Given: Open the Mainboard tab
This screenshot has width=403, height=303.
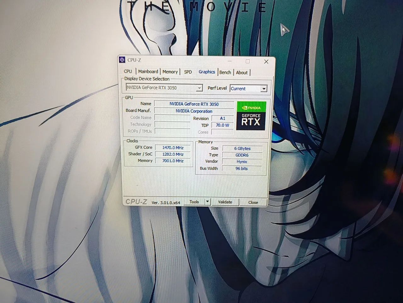Looking at the screenshot, I should [148, 71].
